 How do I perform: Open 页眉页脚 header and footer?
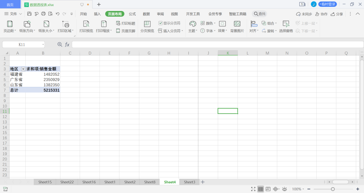pos(125,31)
